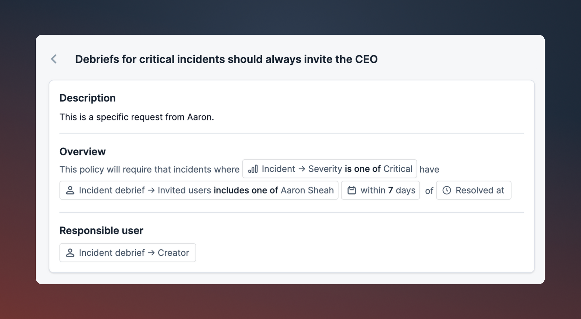
Task: Click the person icon beside Invited users
Action: [70, 190]
